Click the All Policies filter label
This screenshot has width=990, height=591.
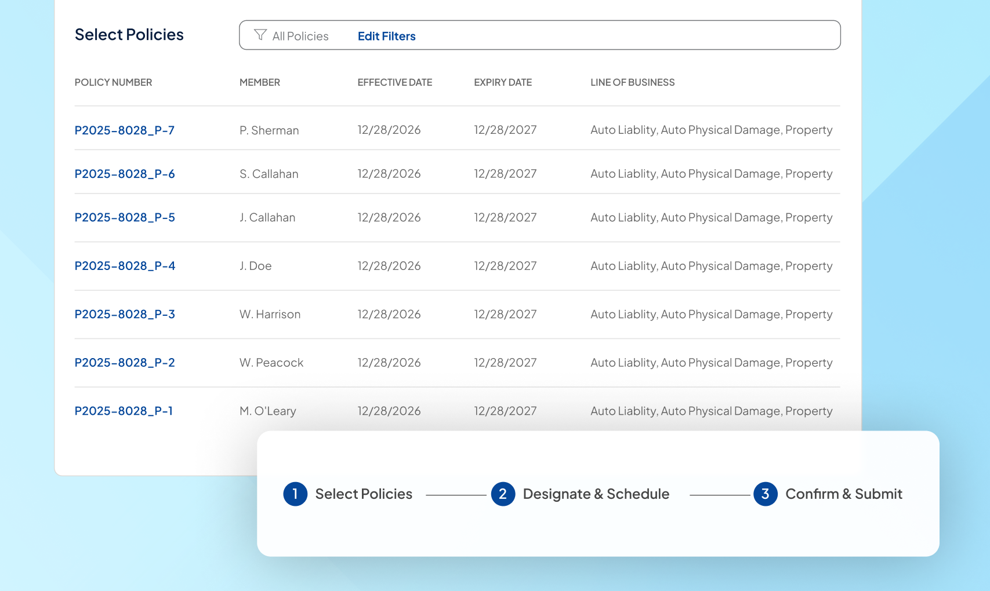coord(300,36)
